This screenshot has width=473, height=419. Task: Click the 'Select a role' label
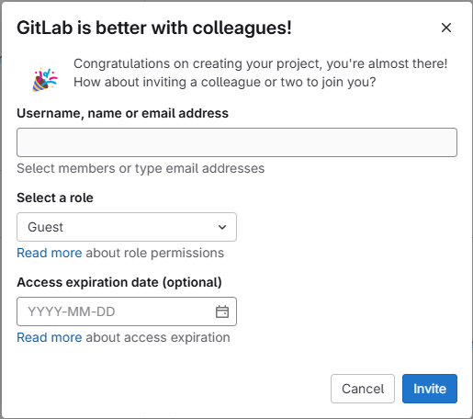pyautogui.click(x=55, y=198)
